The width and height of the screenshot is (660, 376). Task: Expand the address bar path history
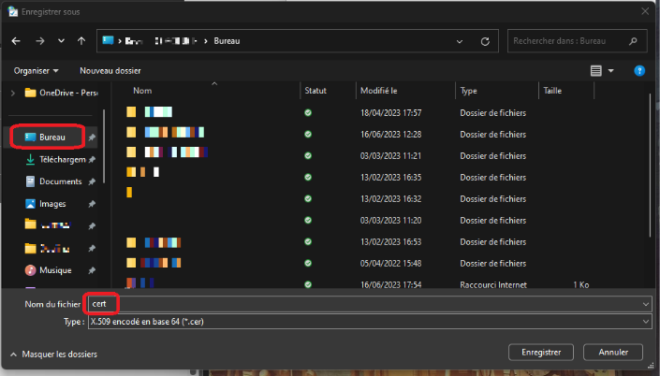pyautogui.click(x=459, y=41)
